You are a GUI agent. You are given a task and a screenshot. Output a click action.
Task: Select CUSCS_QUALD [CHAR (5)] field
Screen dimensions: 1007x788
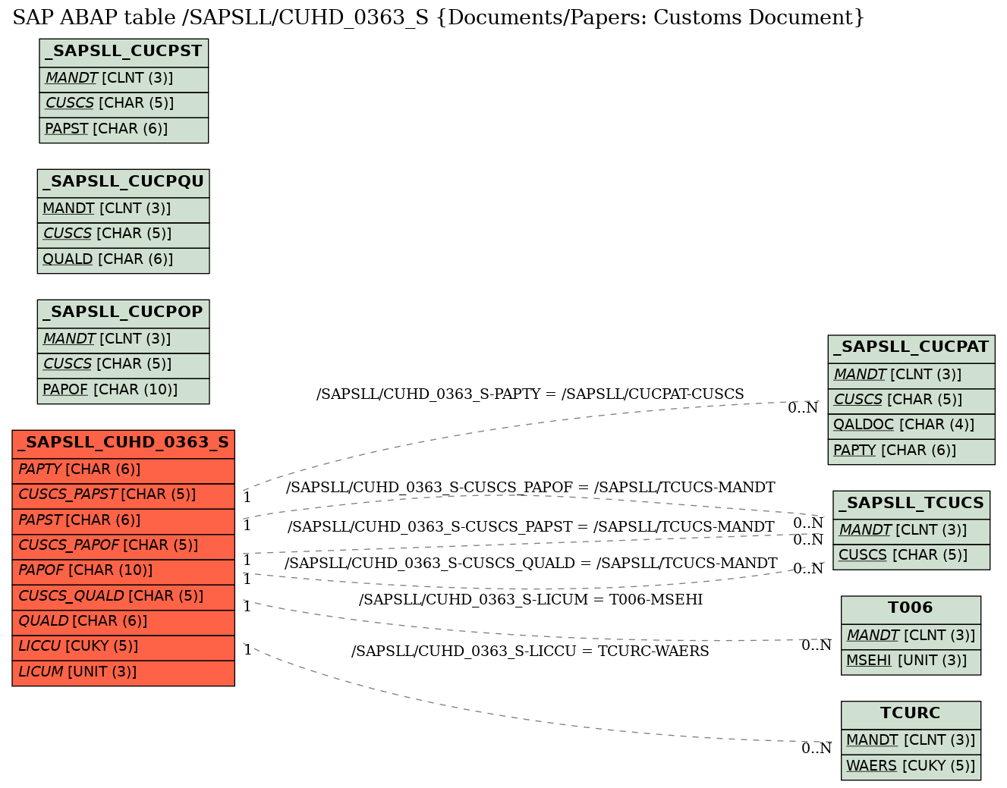[123, 598]
